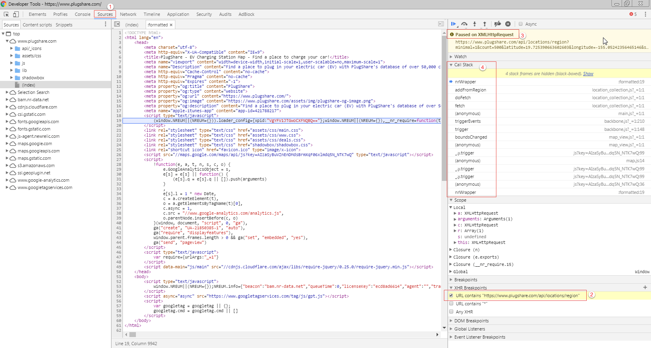651x348 pixels.
Task: Open the Sources sidebar overflow menu
Action: point(105,24)
